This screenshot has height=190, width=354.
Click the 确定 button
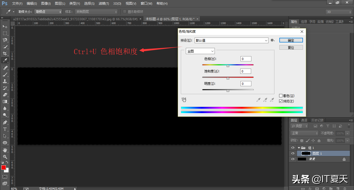point(291,40)
